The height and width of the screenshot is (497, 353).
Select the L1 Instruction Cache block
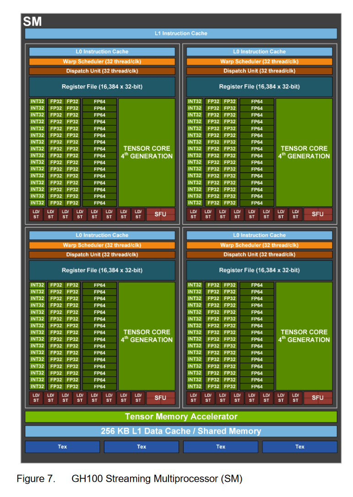(181, 33)
